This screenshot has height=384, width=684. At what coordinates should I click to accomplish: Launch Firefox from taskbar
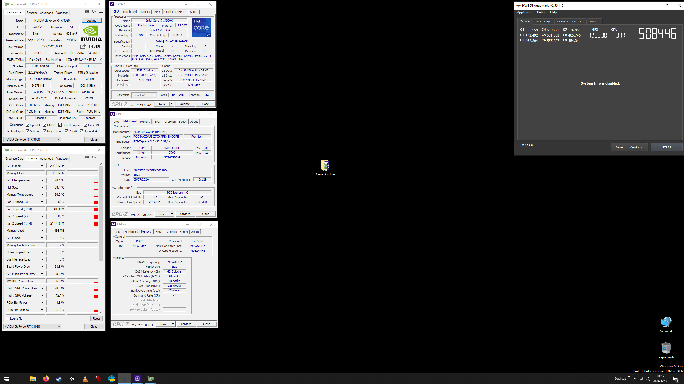pyautogui.click(x=46, y=379)
